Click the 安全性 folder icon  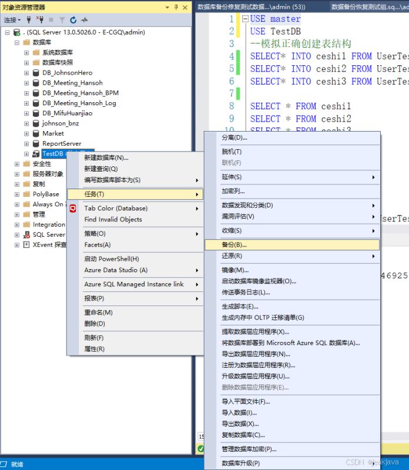26,164
